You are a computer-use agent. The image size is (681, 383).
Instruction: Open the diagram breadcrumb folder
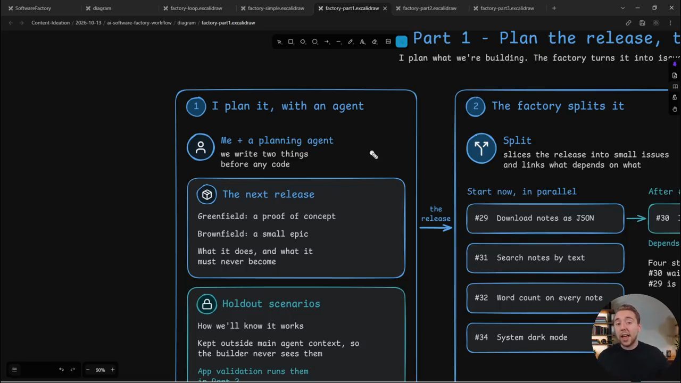point(187,23)
